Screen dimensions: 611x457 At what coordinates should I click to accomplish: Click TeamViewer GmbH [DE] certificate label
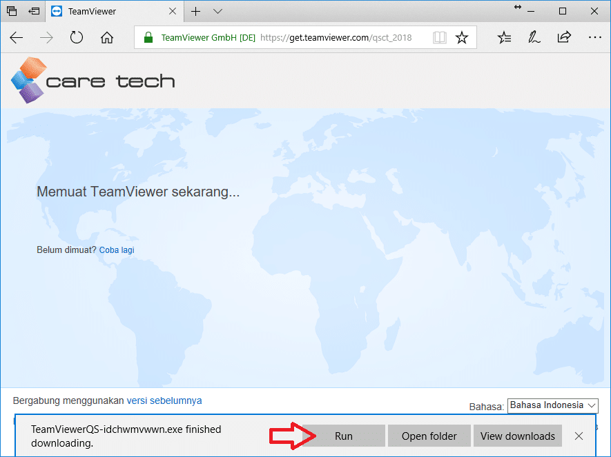(208, 38)
